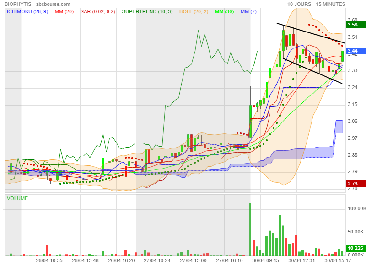Click the 3.24 price axis label

click(352, 87)
